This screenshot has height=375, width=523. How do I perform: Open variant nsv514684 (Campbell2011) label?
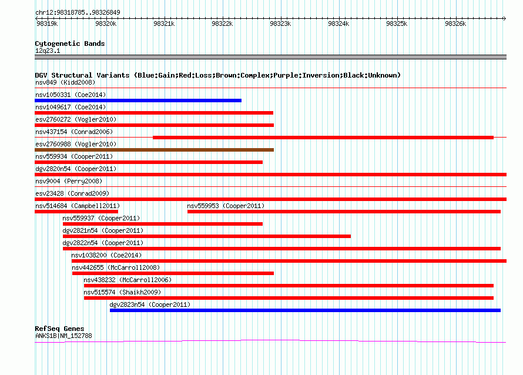click(78, 206)
